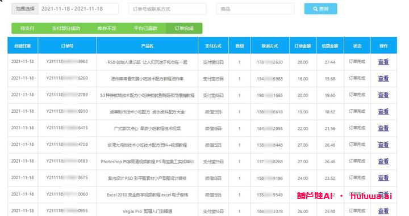Select order number ending 4708

(x=67, y=145)
